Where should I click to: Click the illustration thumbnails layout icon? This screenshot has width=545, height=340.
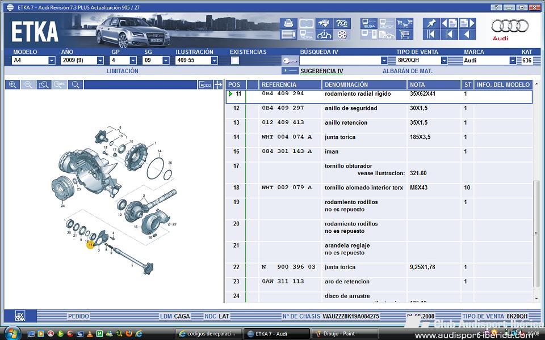[205, 84]
